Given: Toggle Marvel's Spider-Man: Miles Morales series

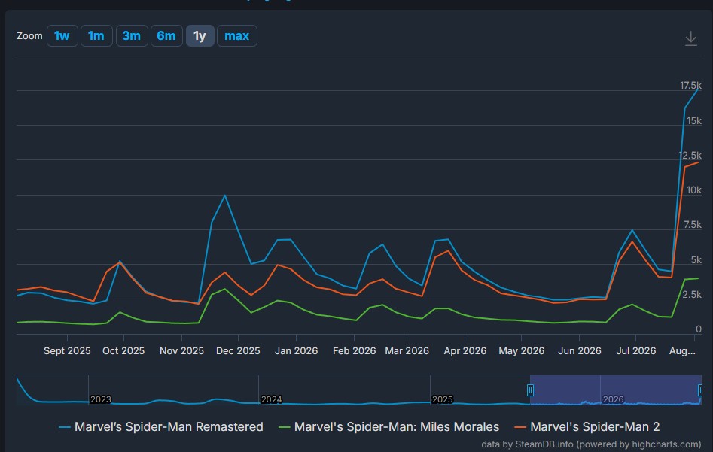Looking at the screenshot, I should tap(388, 427).
